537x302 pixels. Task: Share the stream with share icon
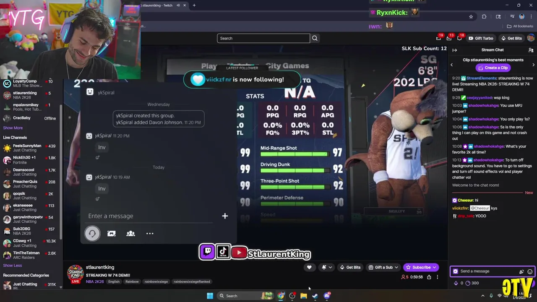click(x=429, y=277)
